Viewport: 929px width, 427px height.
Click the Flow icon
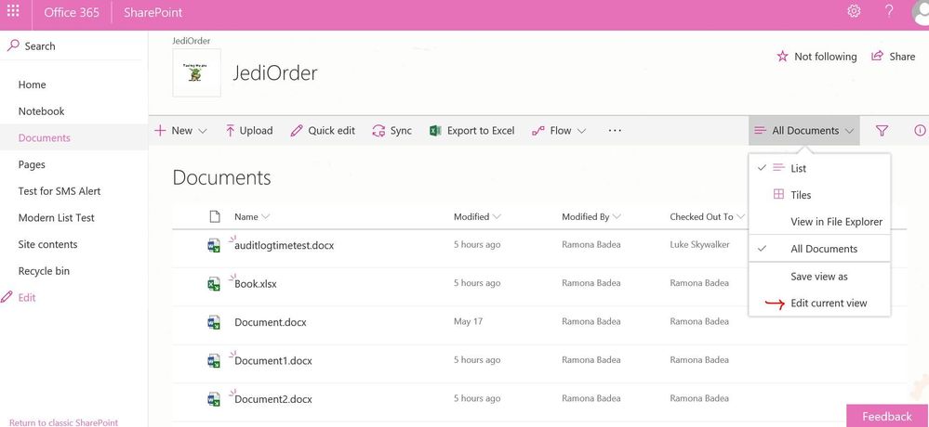coord(538,131)
